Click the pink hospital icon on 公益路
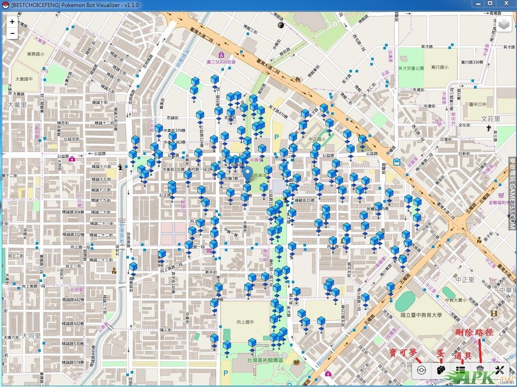517x387 pixels. point(72,159)
